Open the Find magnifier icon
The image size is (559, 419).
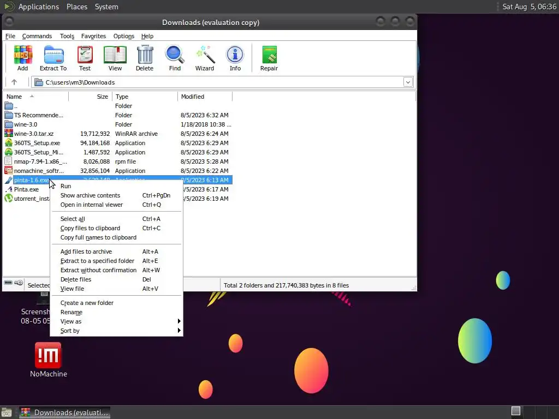(175, 55)
